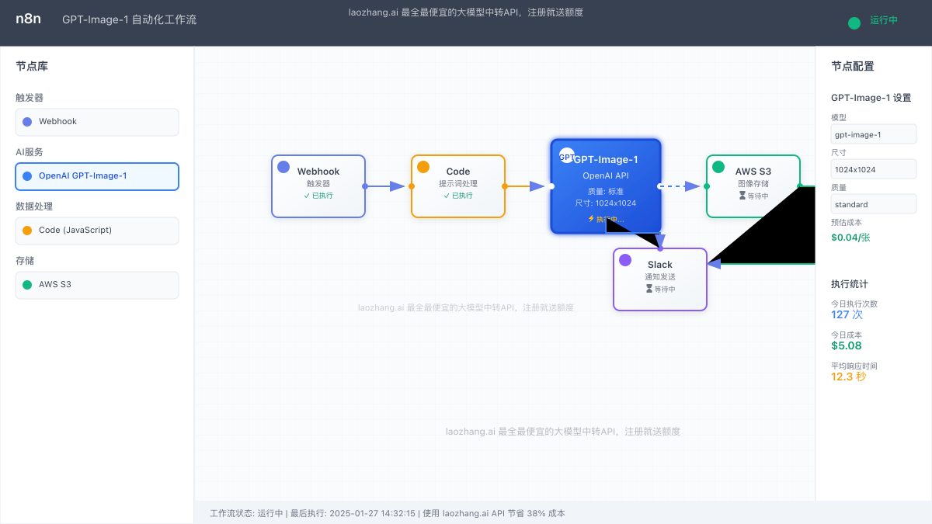Screen dimensions: 932x524
Task: Click the orange circle icon on the canvas Code node
Action: coord(423,167)
